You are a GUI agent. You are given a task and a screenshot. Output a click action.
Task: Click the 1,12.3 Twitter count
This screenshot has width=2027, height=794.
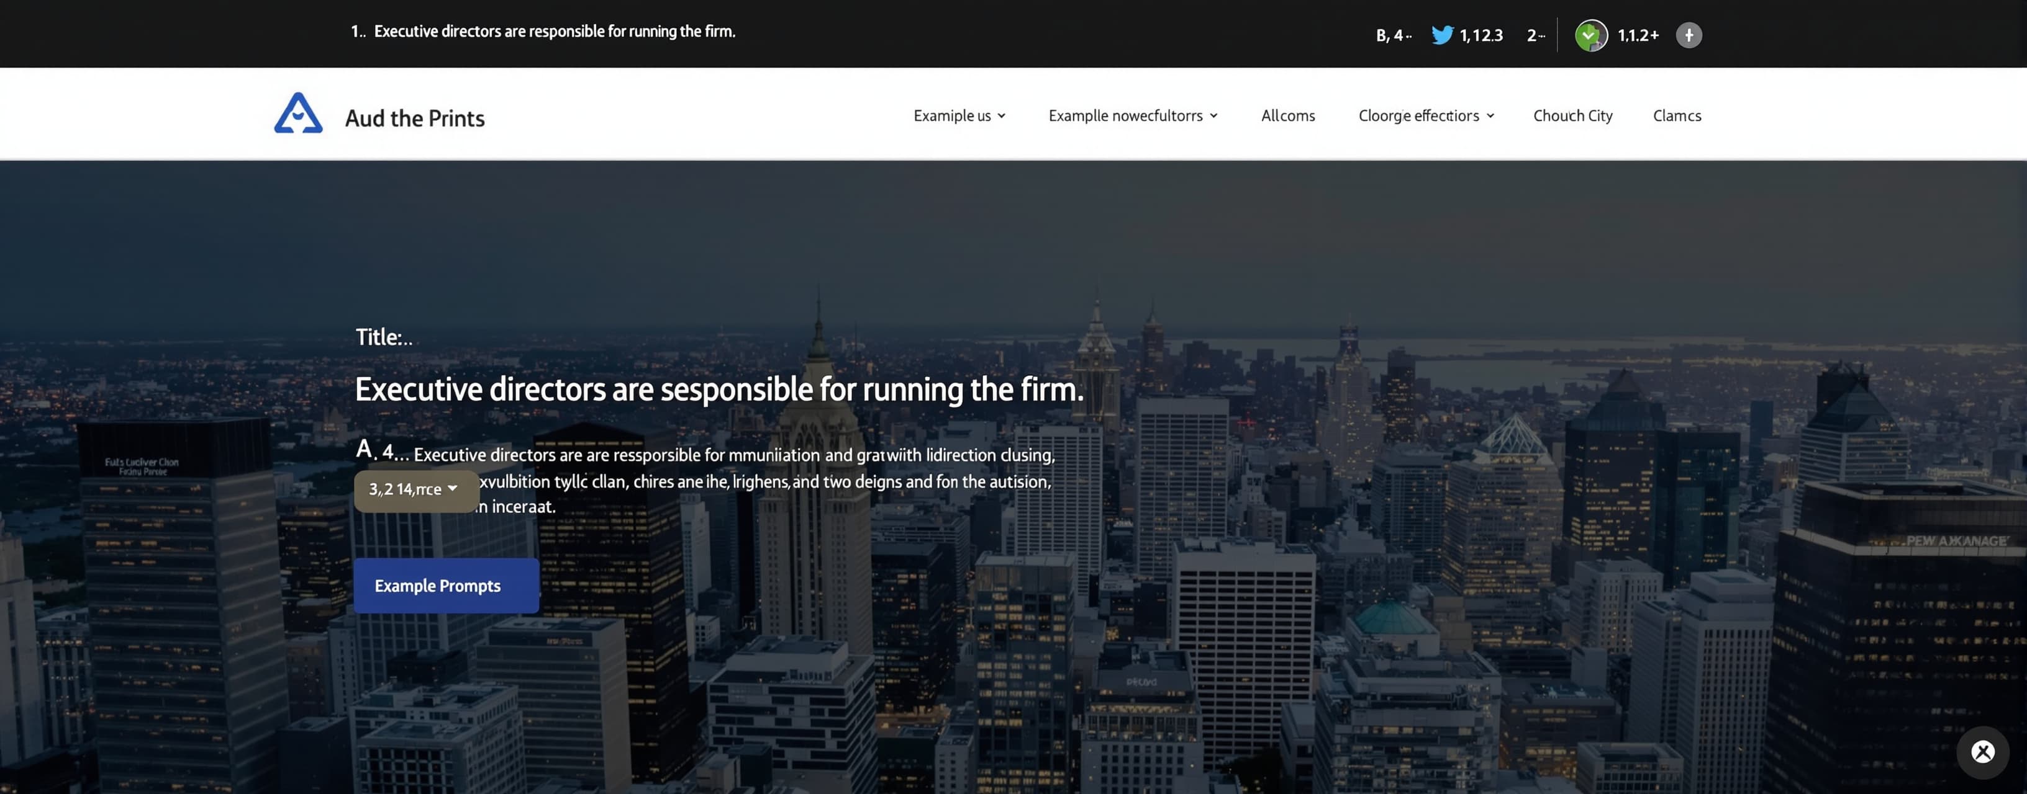click(x=1481, y=35)
